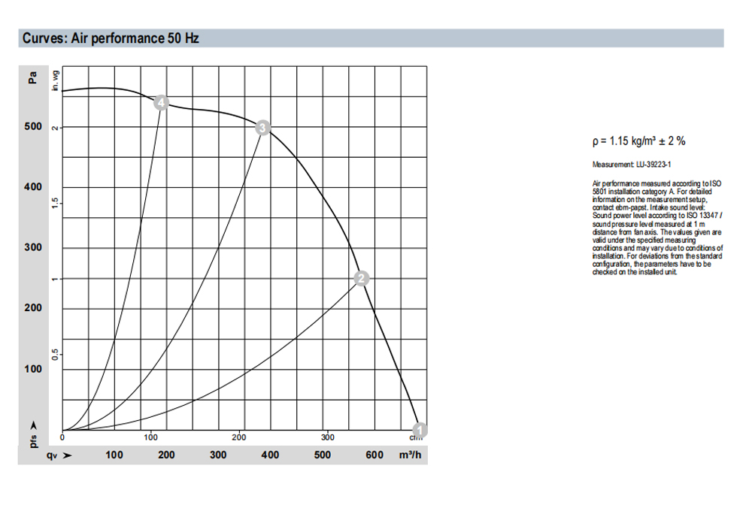752x514 pixels.
Task: Click the 100 Pa axis value
Action: tap(33, 369)
